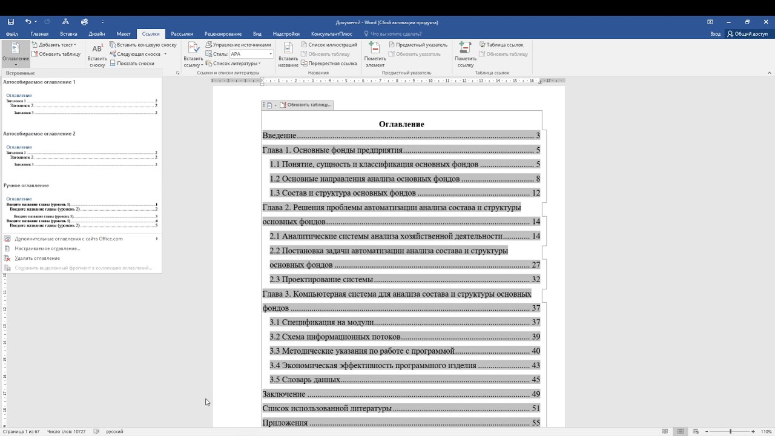
Task: Switch to the Вставка ribbon tab
Action: pyautogui.click(x=68, y=34)
